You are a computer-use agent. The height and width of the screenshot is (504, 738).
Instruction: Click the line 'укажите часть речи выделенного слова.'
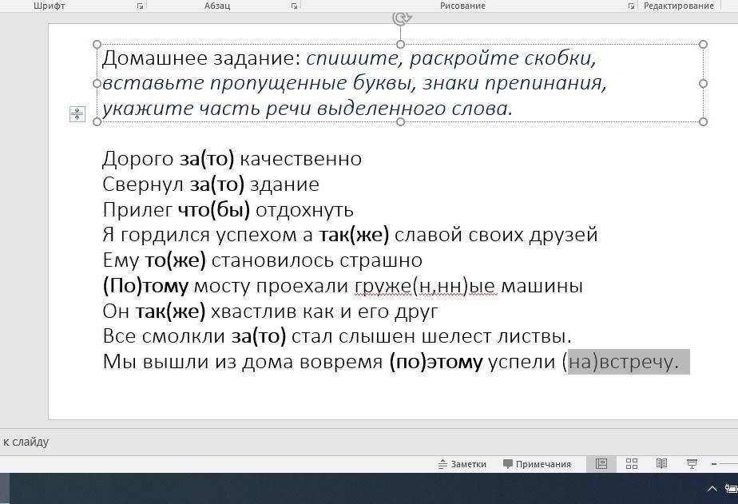[x=307, y=109]
